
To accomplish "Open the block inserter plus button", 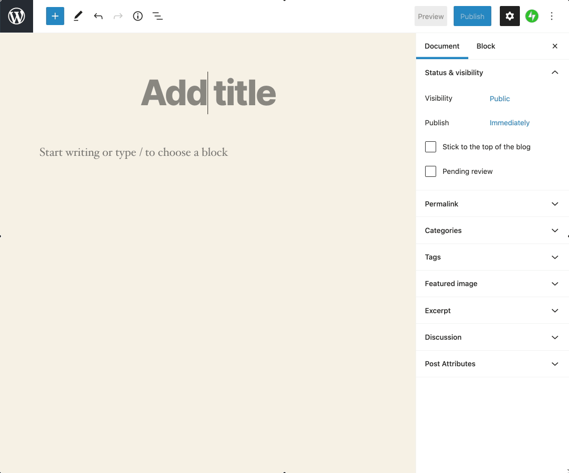I will click(55, 17).
